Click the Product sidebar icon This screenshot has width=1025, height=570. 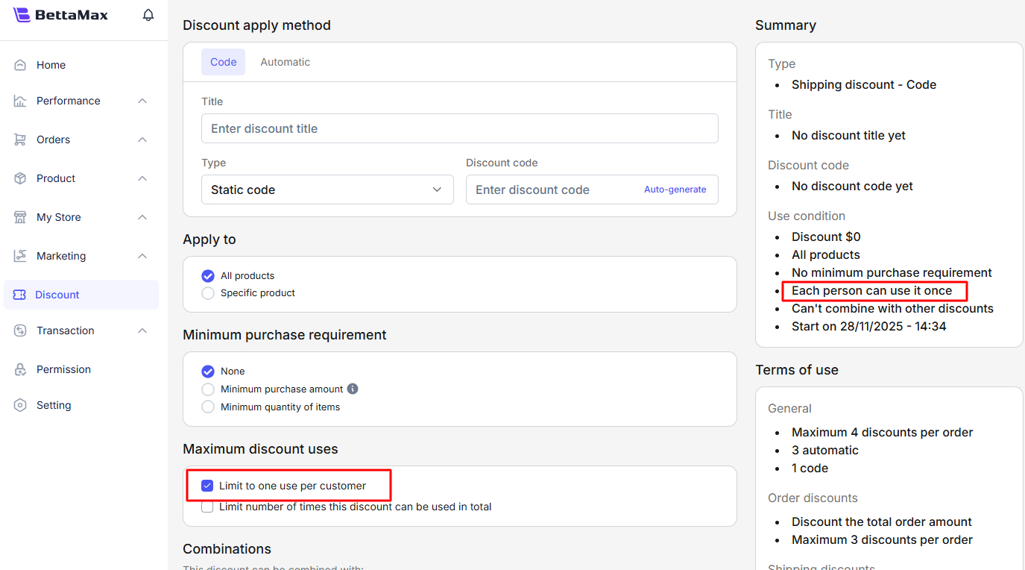click(19, 178)
